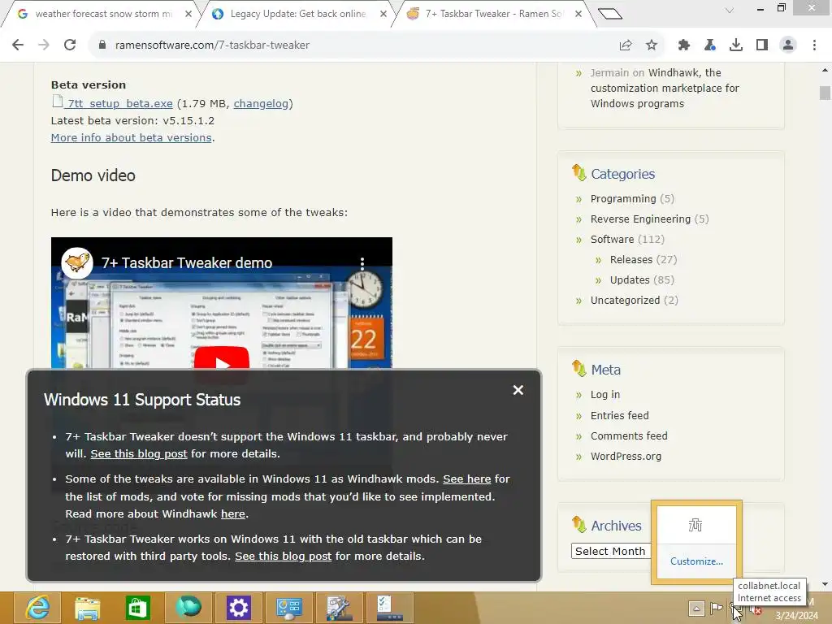Viewport: 832px width, 624px height.
Task: Open the teal orb app on taskbar
Action: click(x=188, y=608)
